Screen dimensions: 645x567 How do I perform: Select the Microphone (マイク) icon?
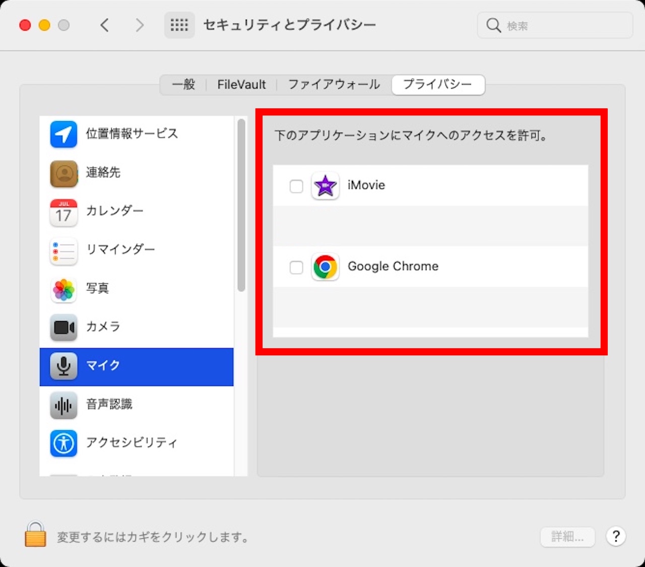[x=63, y=366]
